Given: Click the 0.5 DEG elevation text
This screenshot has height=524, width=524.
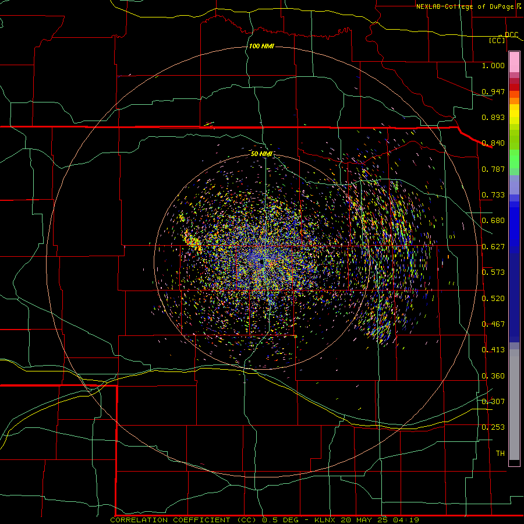Looking at the screenshot, I should tap(281, 520).
